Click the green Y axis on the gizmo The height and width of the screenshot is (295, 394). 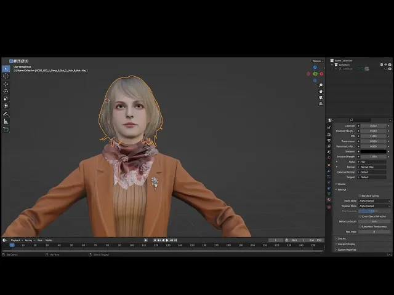pos(315,74)
